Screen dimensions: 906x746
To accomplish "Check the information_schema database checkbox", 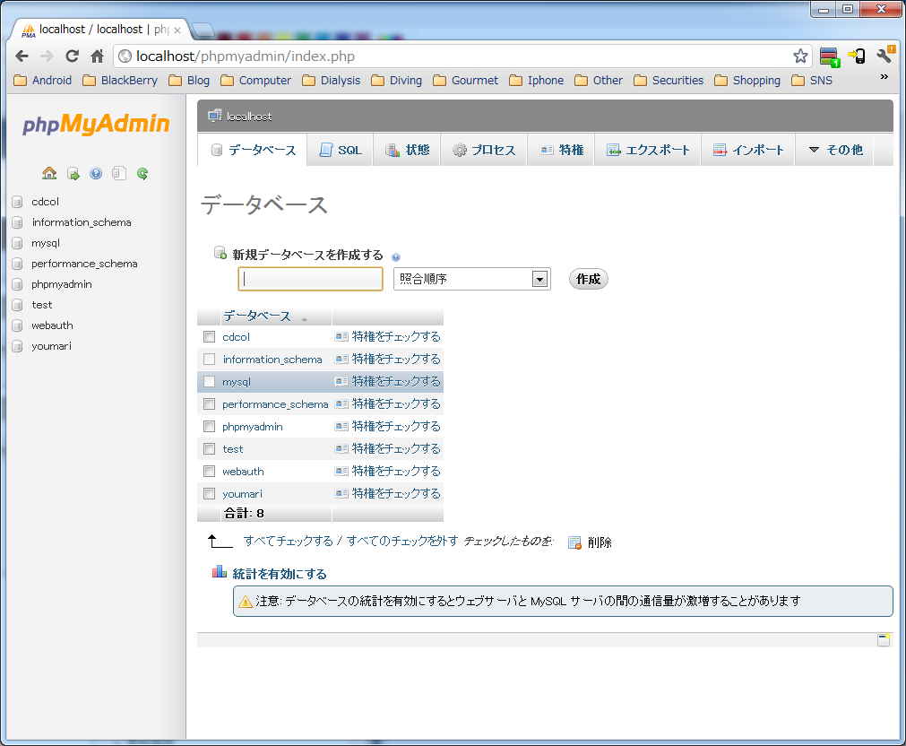I will click(209, 360).
